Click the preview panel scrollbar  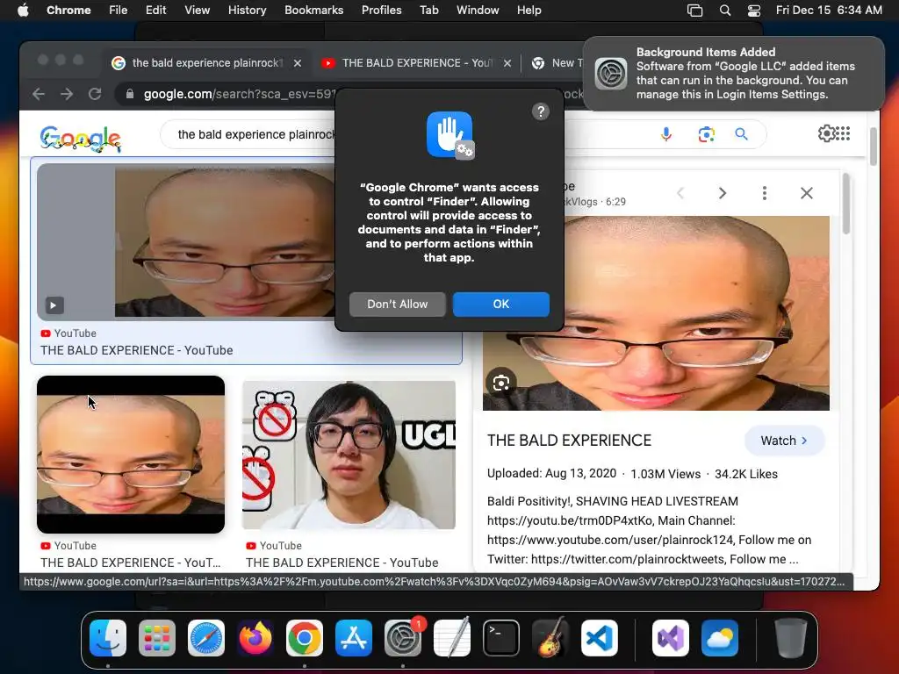pyautogui.click(x=846, y=204)
